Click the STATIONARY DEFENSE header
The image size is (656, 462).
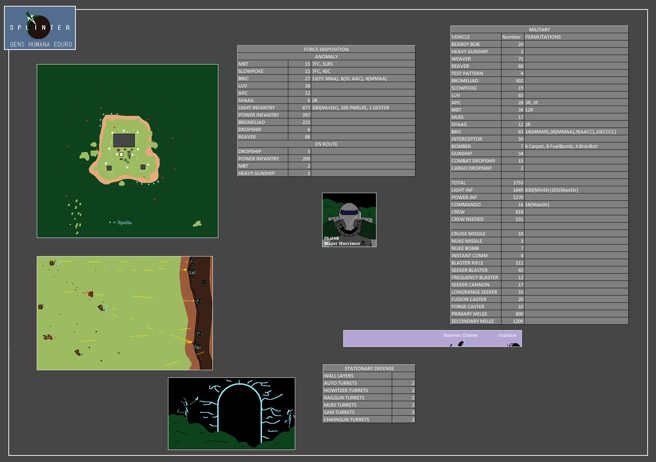pos(369,368)
